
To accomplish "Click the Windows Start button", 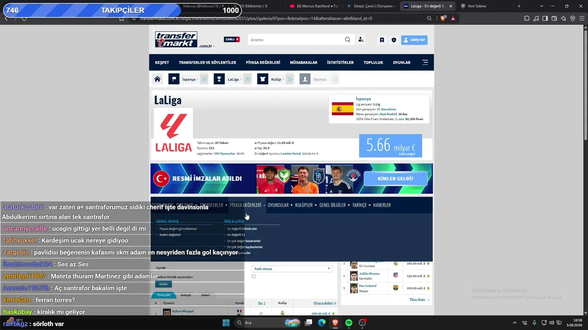I will click(x=226, y=323).
